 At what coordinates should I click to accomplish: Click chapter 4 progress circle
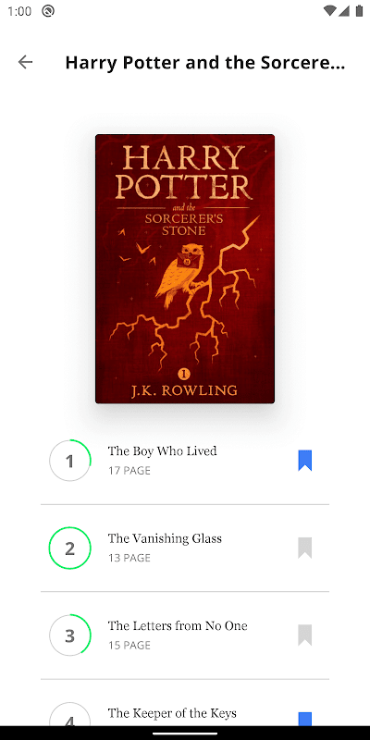pos(70,714)
